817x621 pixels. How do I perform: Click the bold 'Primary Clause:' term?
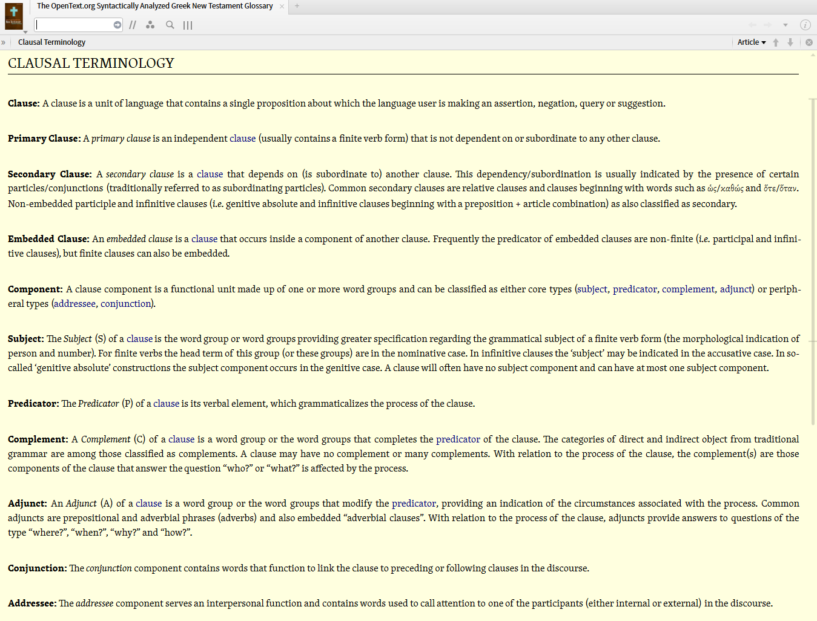pos(44,139)
